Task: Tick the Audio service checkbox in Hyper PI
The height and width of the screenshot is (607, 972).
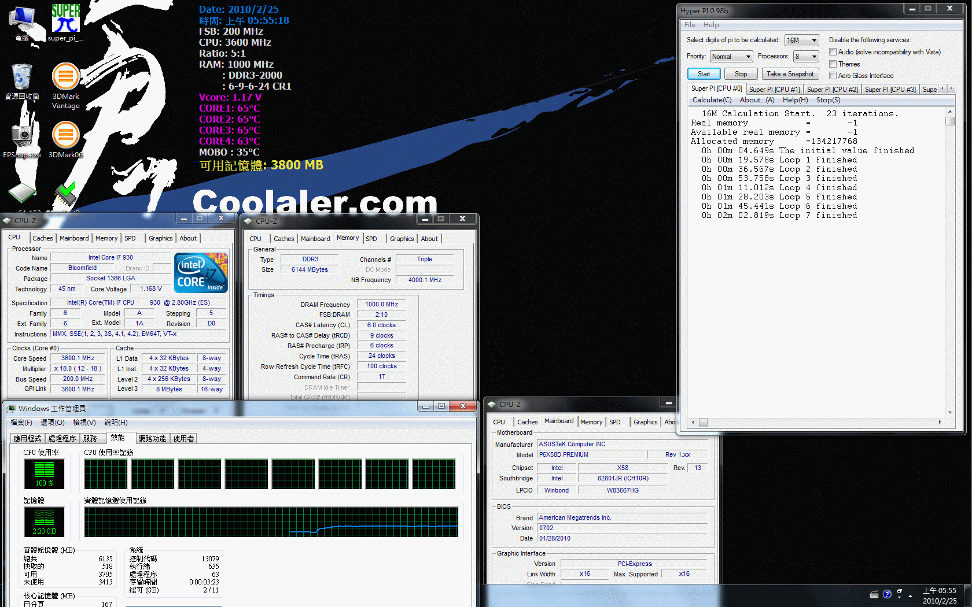Action: click(x=833, y=52)
